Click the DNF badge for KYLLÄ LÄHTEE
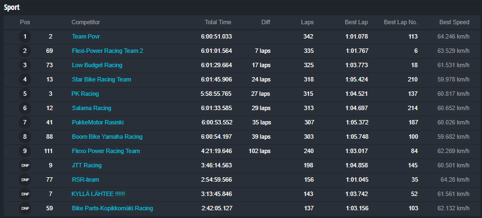 (25, 194)
